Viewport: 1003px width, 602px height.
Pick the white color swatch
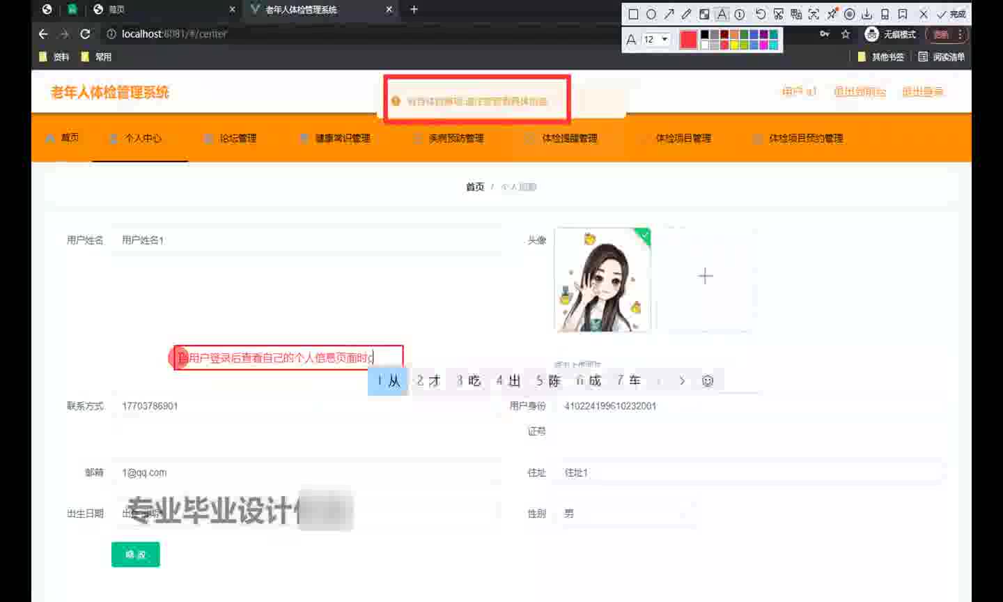[x=704, y=45]
